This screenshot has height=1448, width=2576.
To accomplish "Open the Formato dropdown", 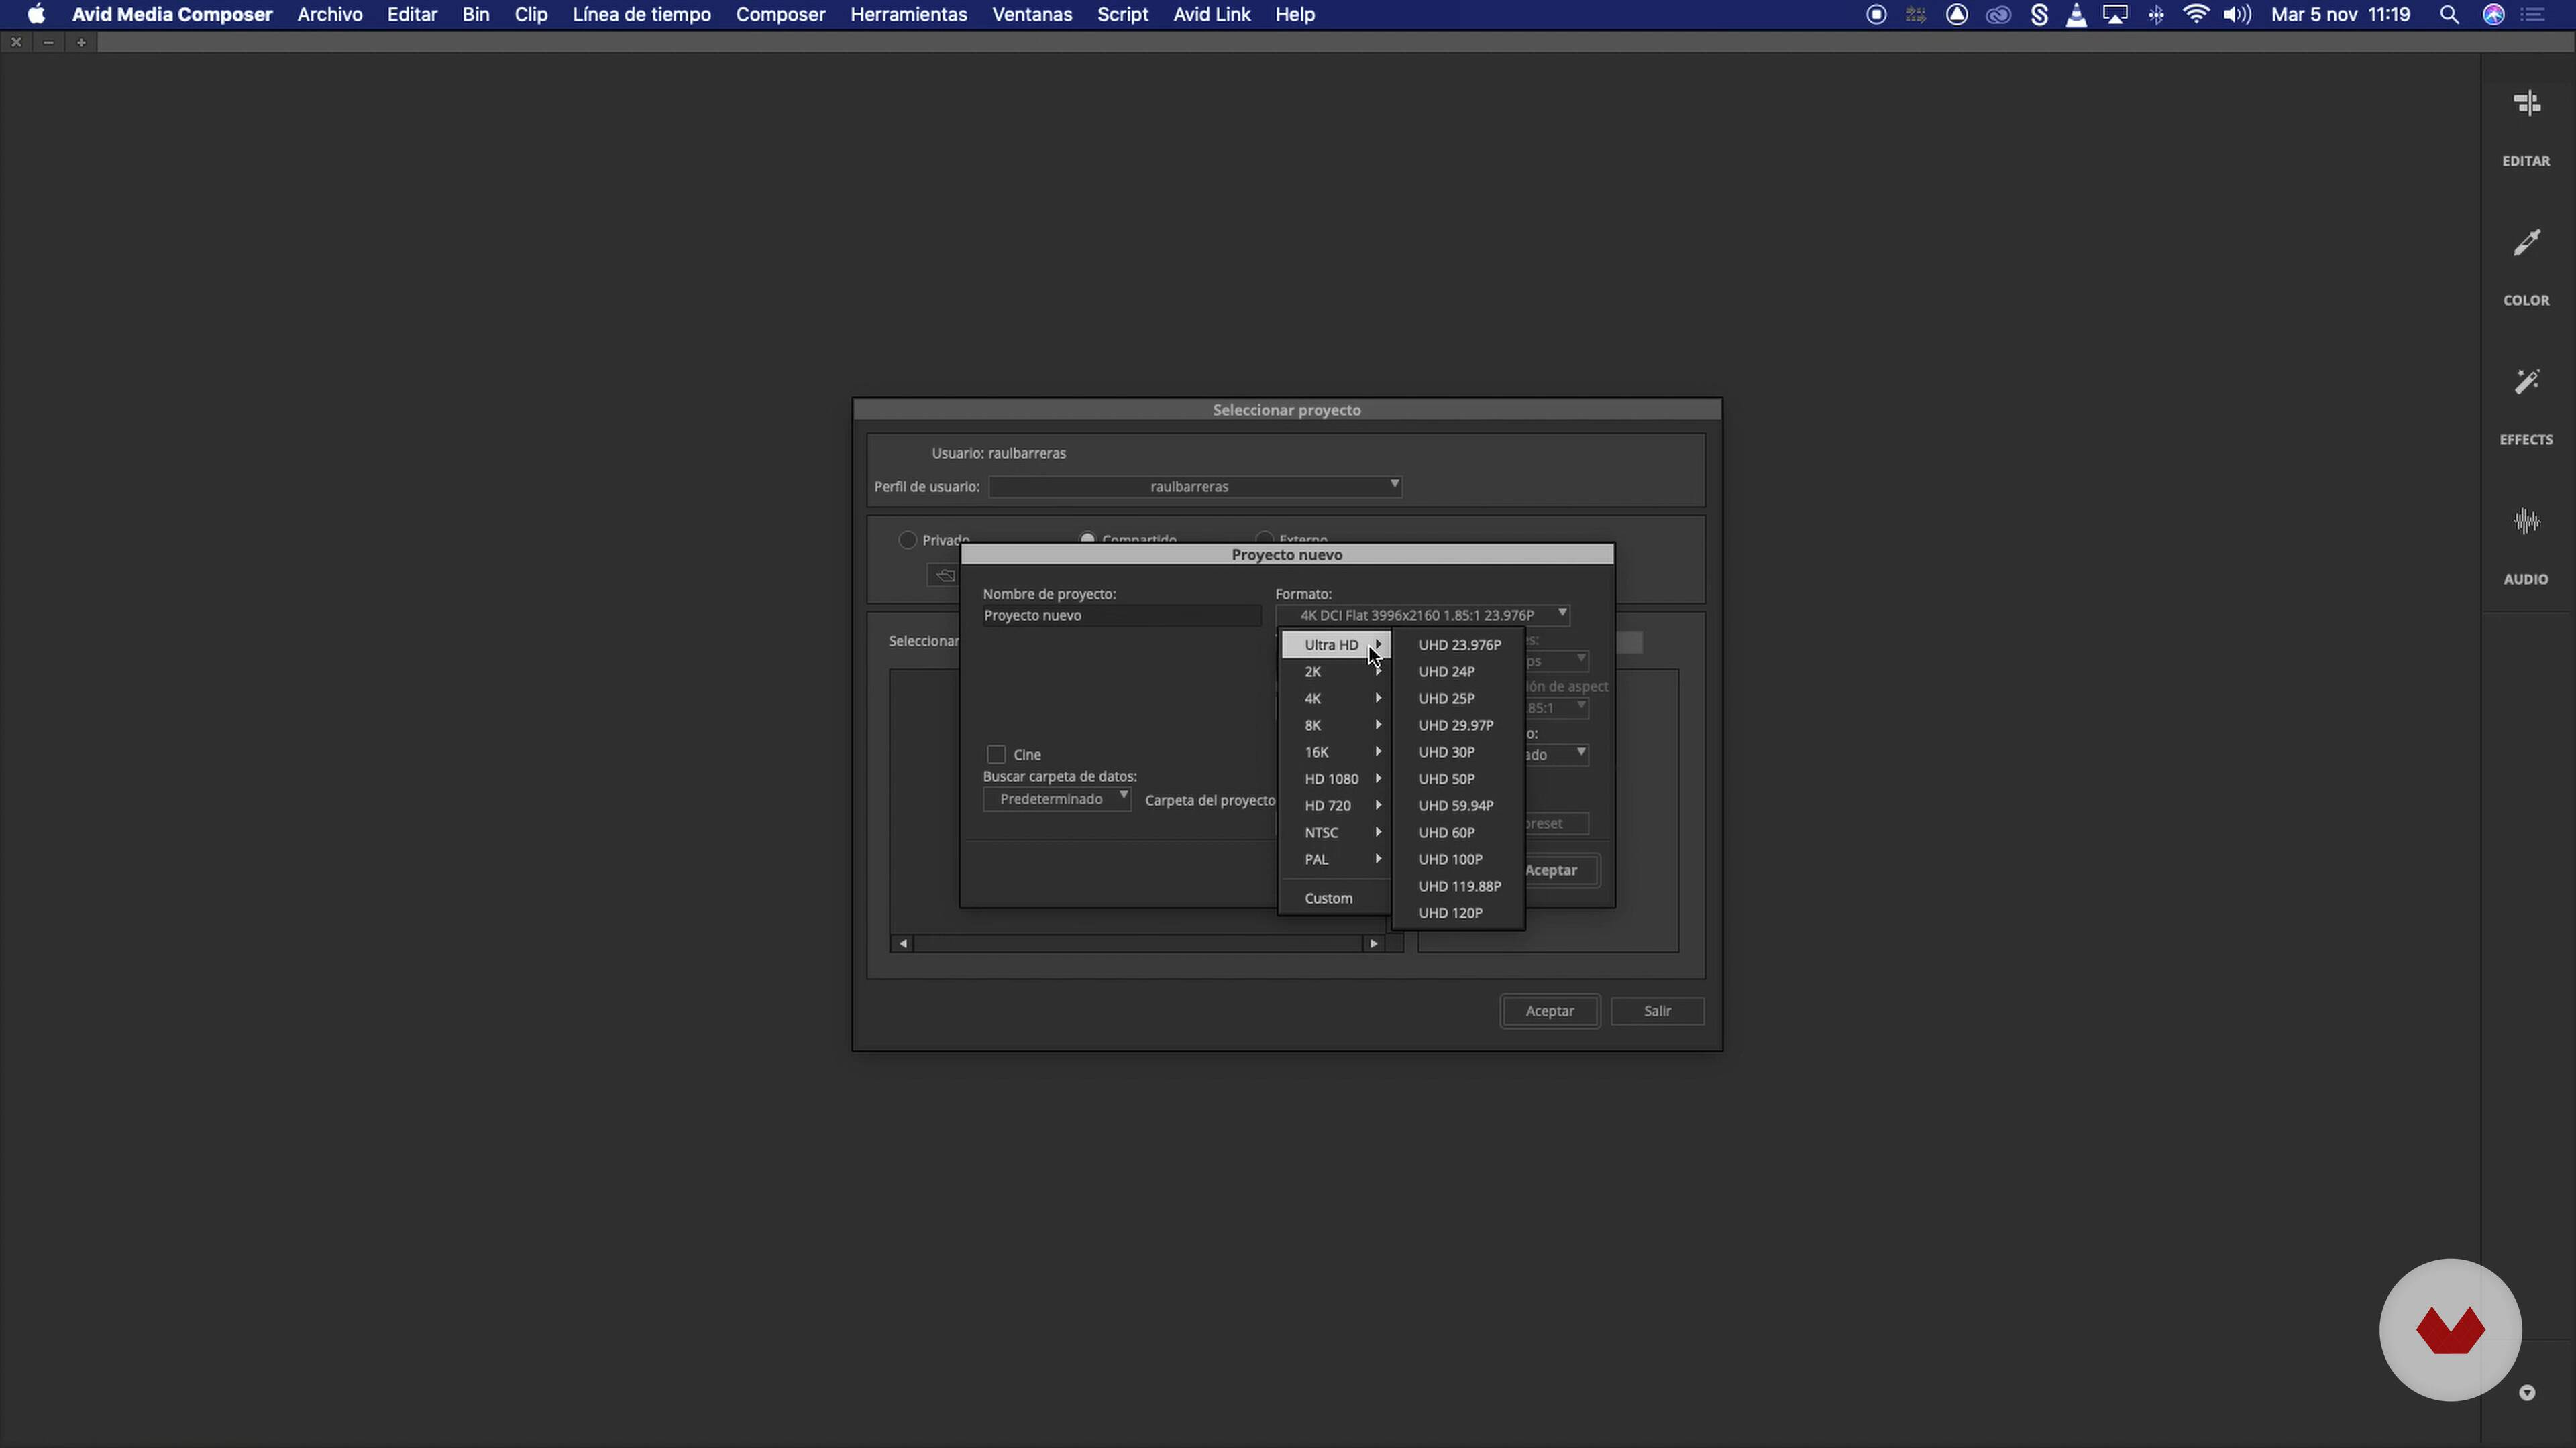I will [x=1422, y=615].
